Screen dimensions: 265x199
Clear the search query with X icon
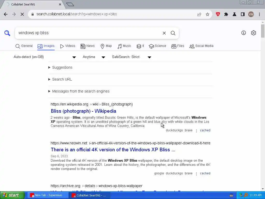(164, 33)
